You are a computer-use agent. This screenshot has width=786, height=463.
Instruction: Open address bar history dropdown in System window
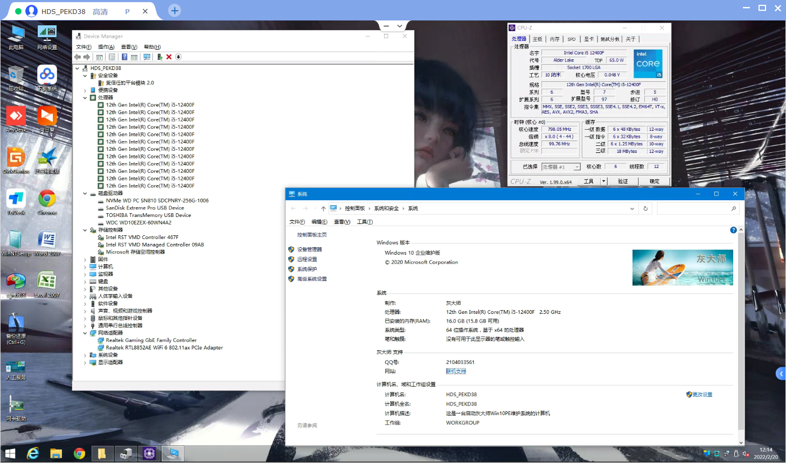tap(632, 208)
